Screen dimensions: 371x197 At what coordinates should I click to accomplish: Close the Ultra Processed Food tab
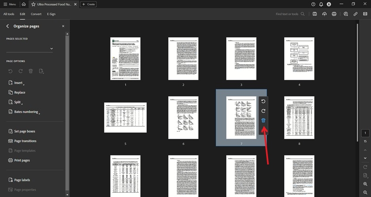click(75, 4)
